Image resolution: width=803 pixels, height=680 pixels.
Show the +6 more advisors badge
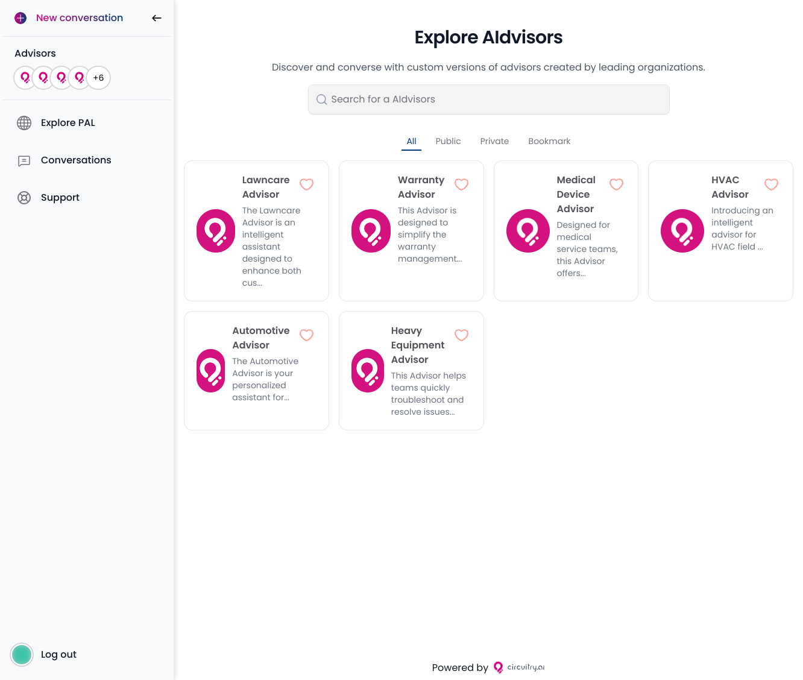click(99, 78)
